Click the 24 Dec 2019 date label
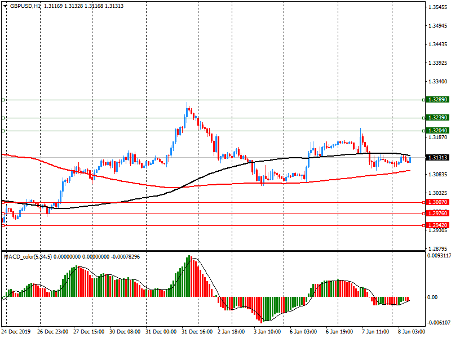 [17, 332]
